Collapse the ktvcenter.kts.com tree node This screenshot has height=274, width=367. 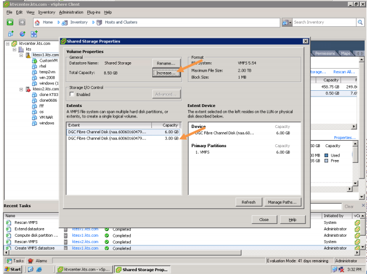coord(7,44)
